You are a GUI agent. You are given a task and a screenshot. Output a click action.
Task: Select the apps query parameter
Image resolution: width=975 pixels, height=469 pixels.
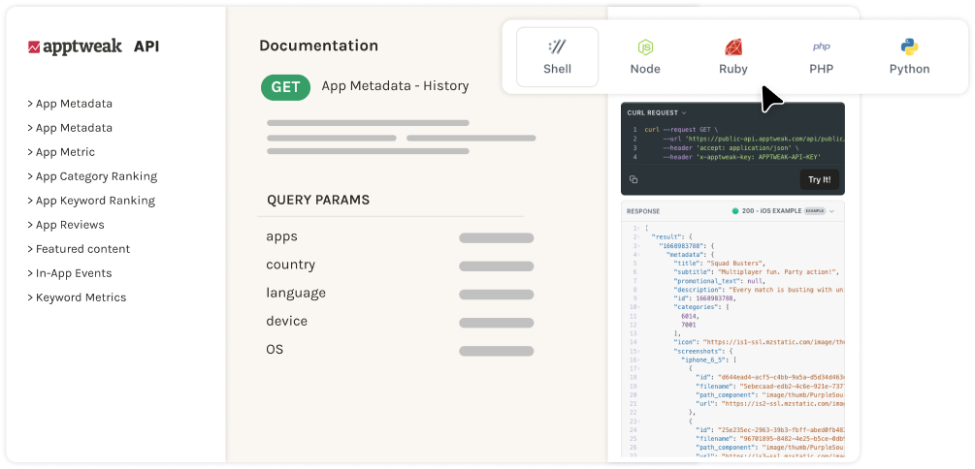[x=281, y=236]
